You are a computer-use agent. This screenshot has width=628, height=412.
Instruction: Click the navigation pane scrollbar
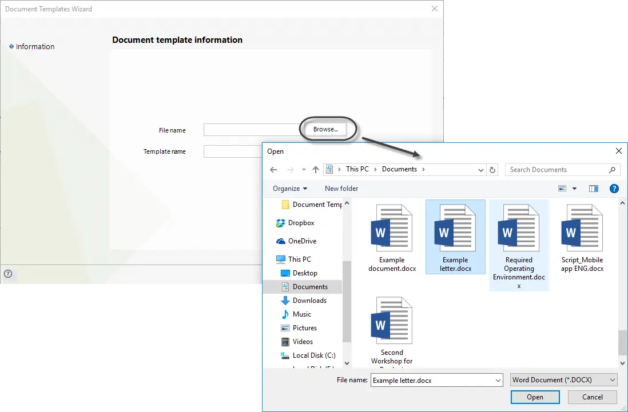click(347, 302)
